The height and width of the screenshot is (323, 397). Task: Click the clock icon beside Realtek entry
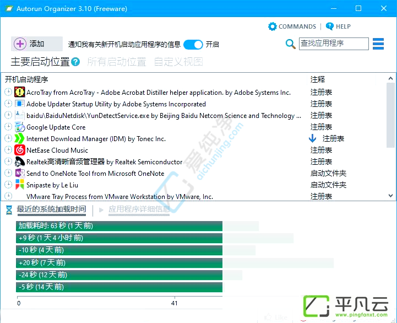click(x=8, y=161)
